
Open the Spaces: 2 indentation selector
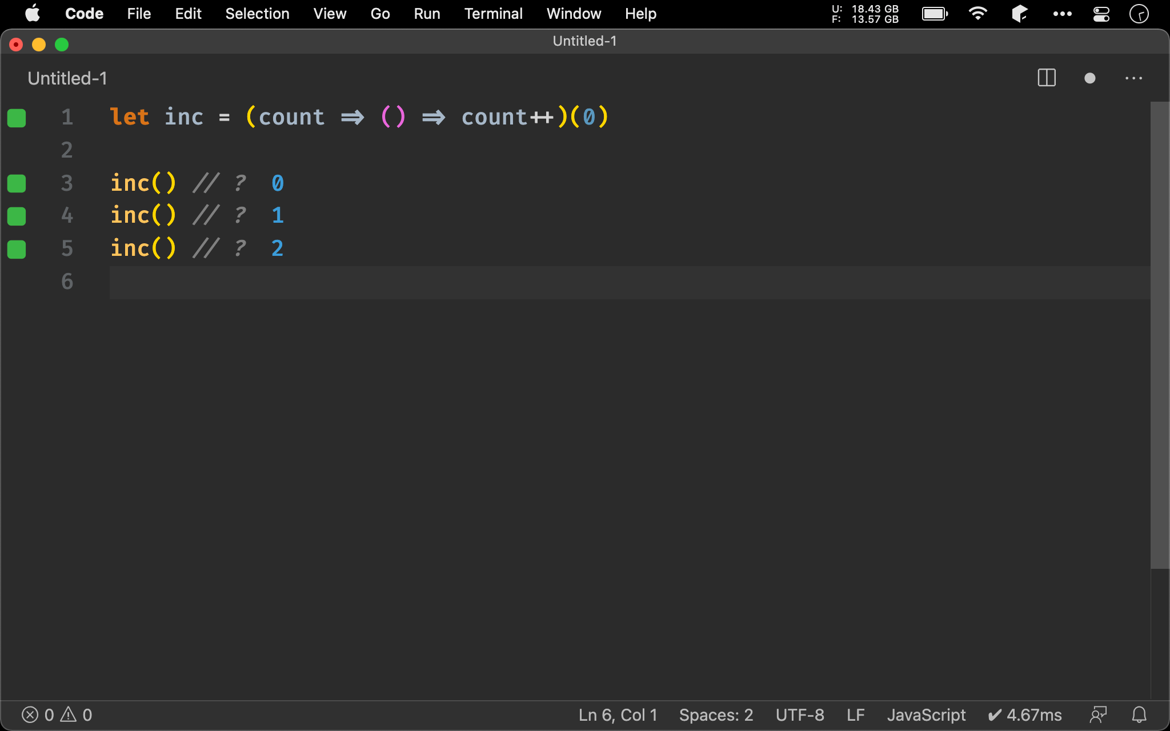[x=716, y=714]
